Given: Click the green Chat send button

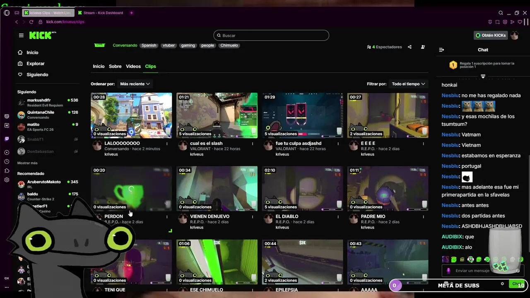Looking at the screenshot, I should click(x=517, y=284).
